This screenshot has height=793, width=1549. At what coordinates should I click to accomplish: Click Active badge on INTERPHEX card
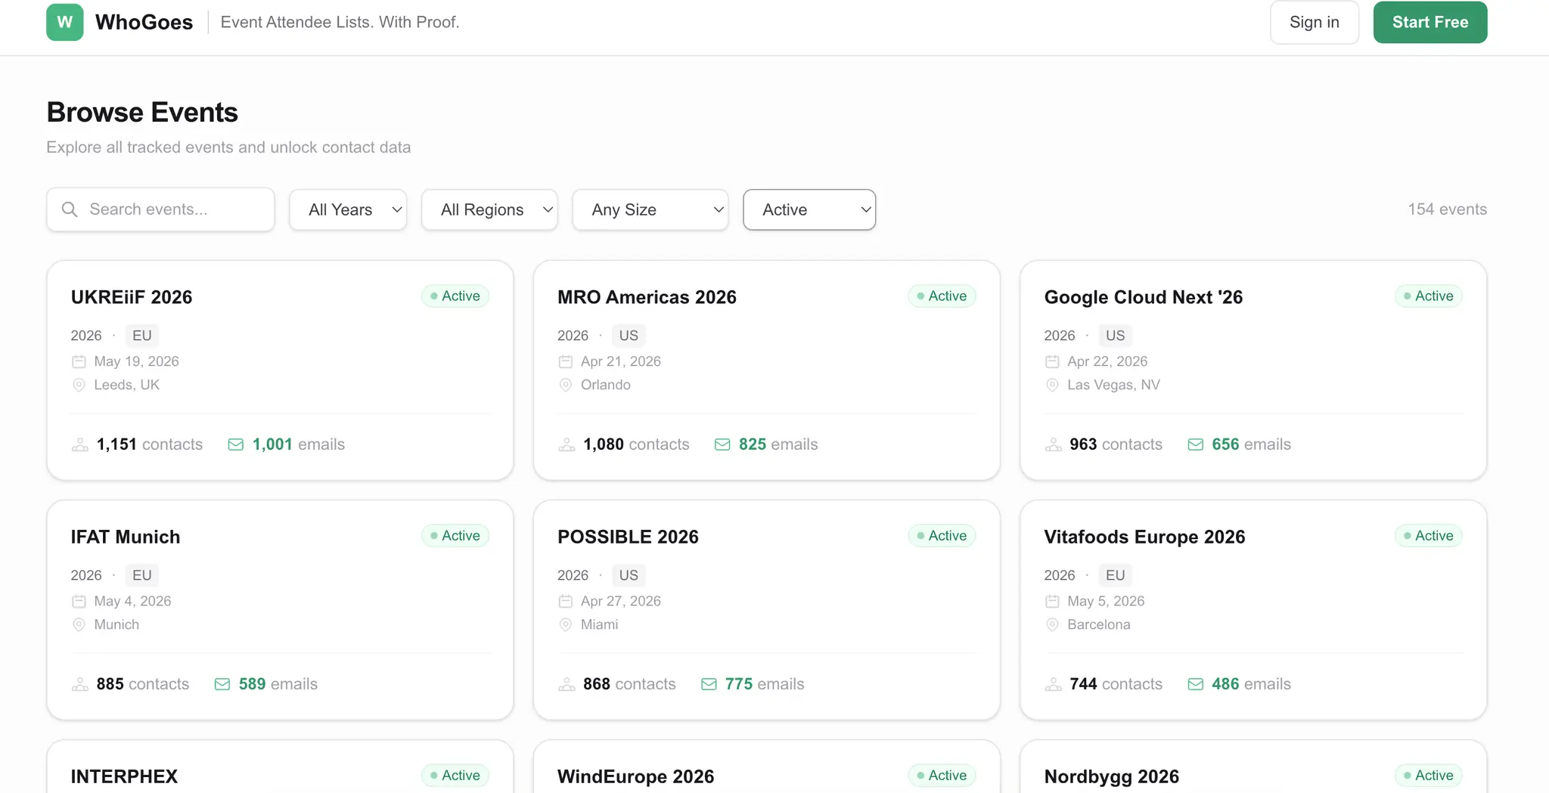[x=455, y=776]
